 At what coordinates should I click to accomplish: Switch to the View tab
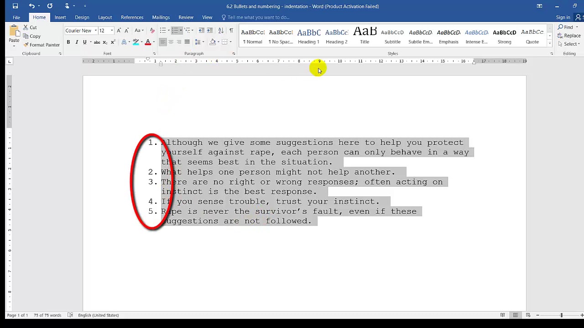(x=207, y=17)
